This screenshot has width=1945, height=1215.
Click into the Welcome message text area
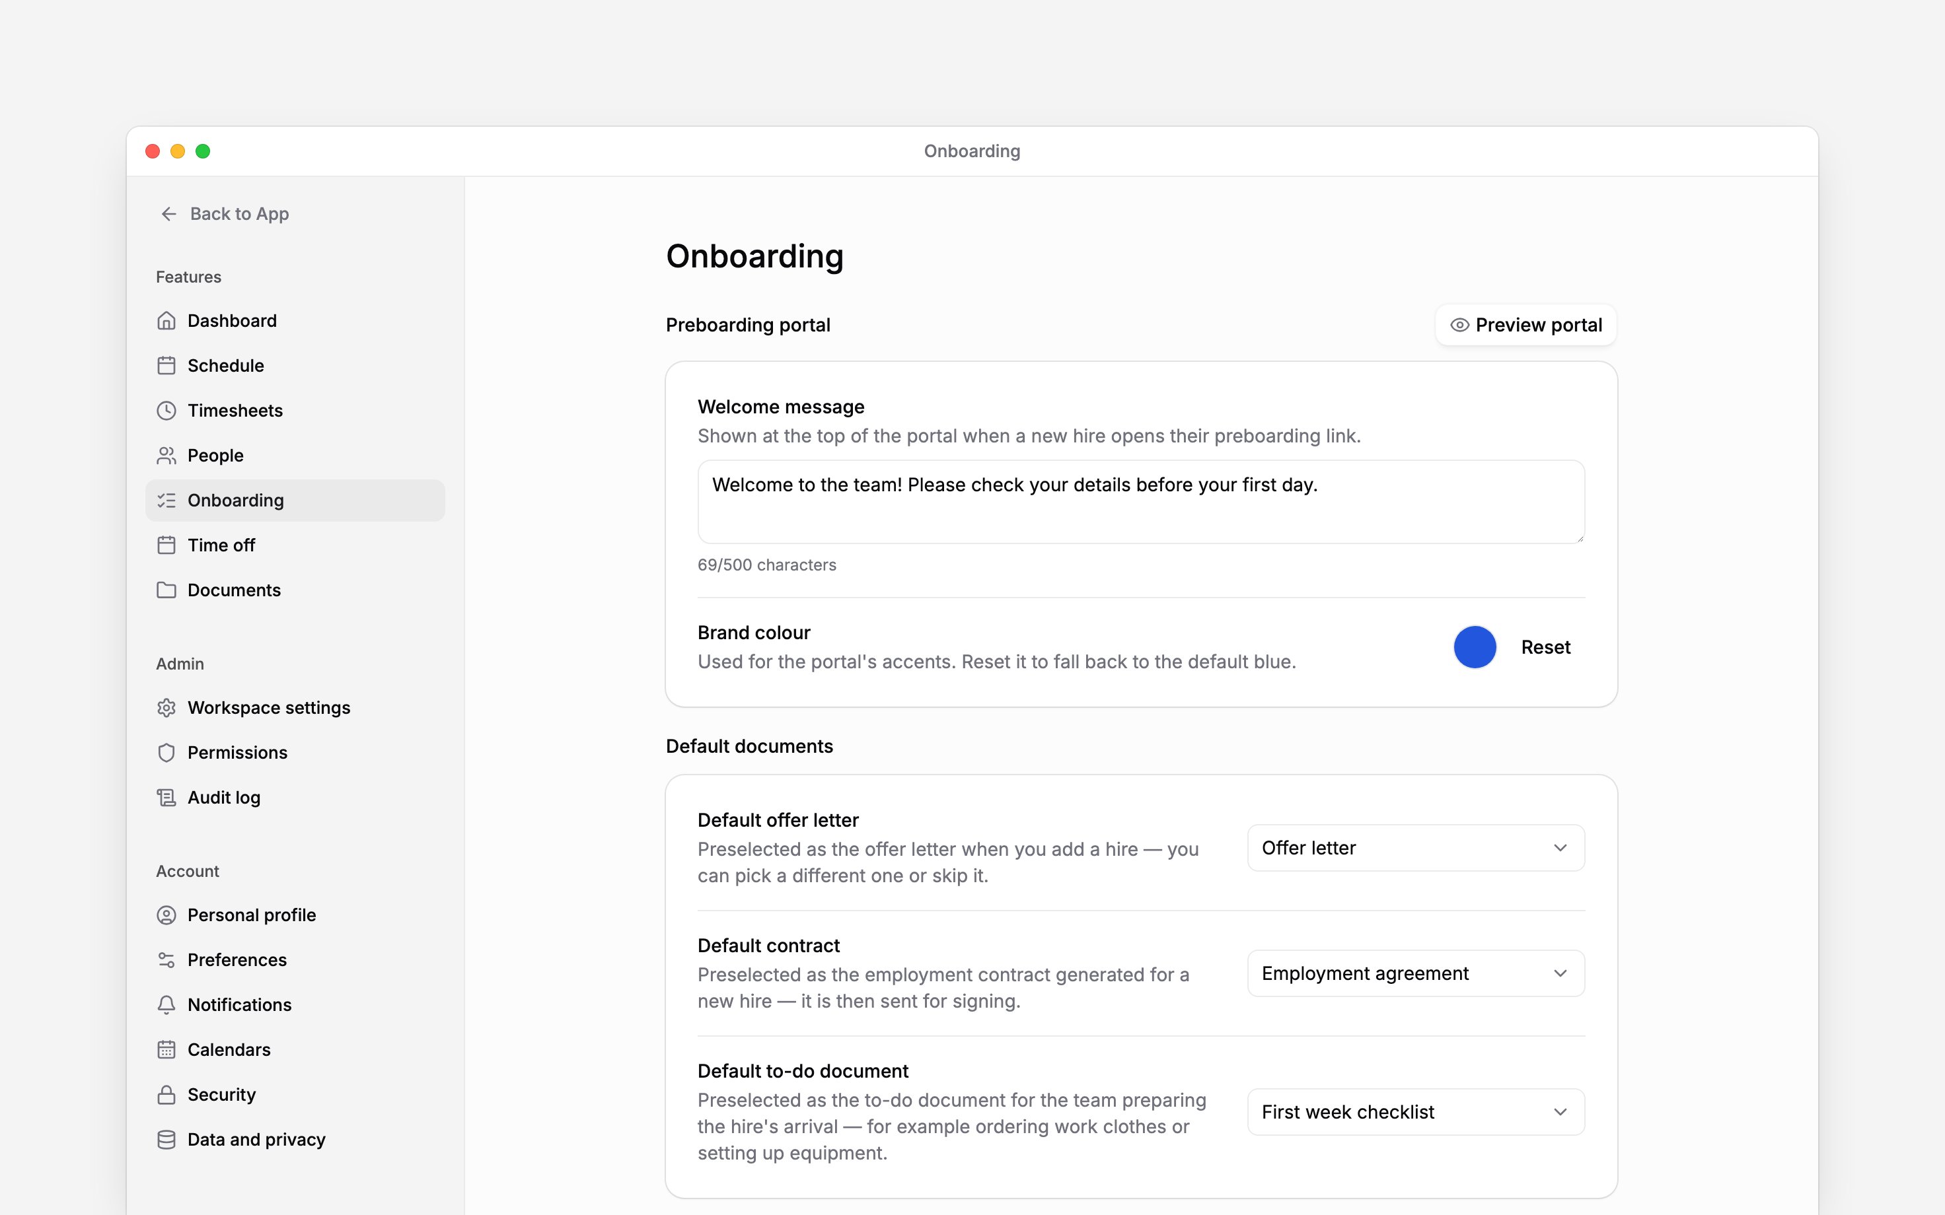pos(1141,501)
